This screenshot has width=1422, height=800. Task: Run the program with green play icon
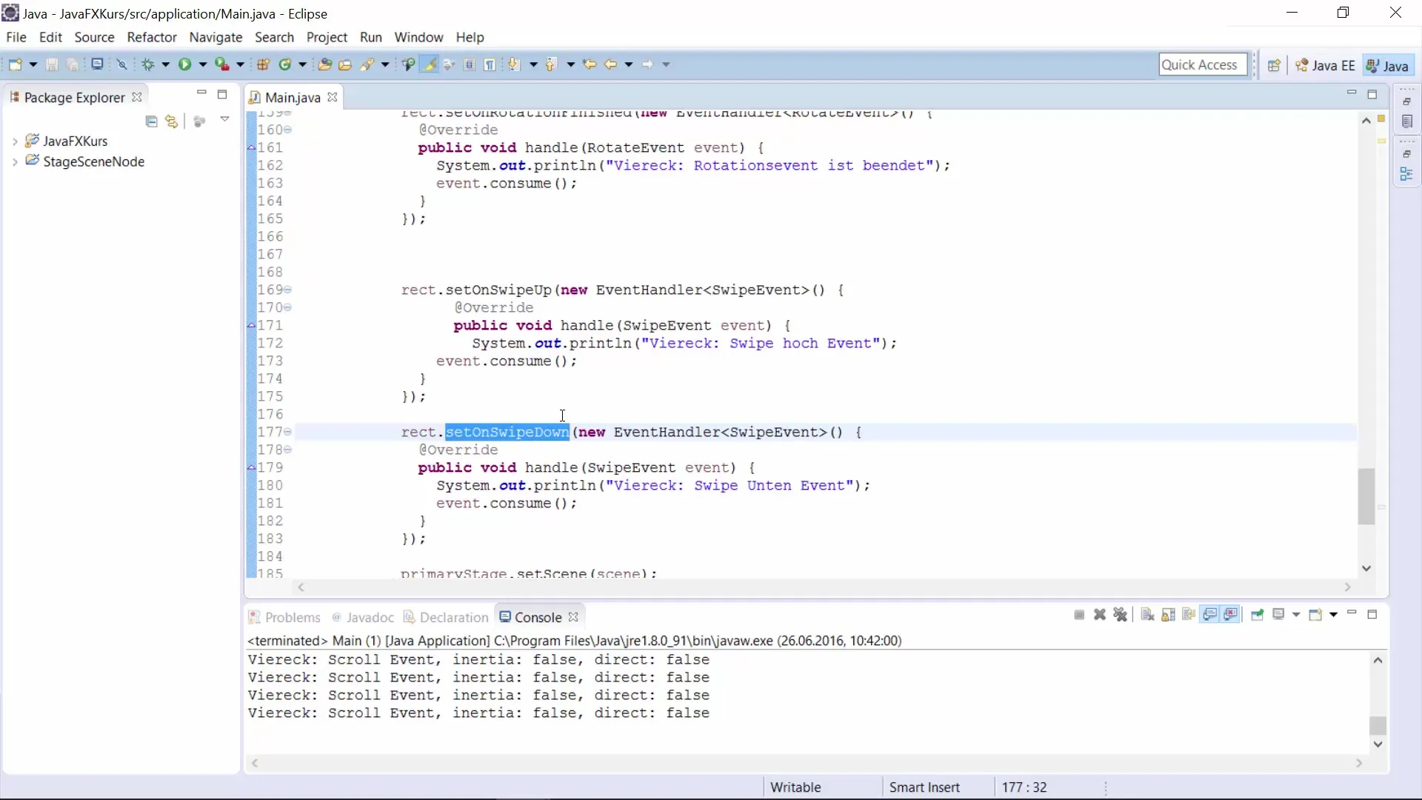[184, 64]
